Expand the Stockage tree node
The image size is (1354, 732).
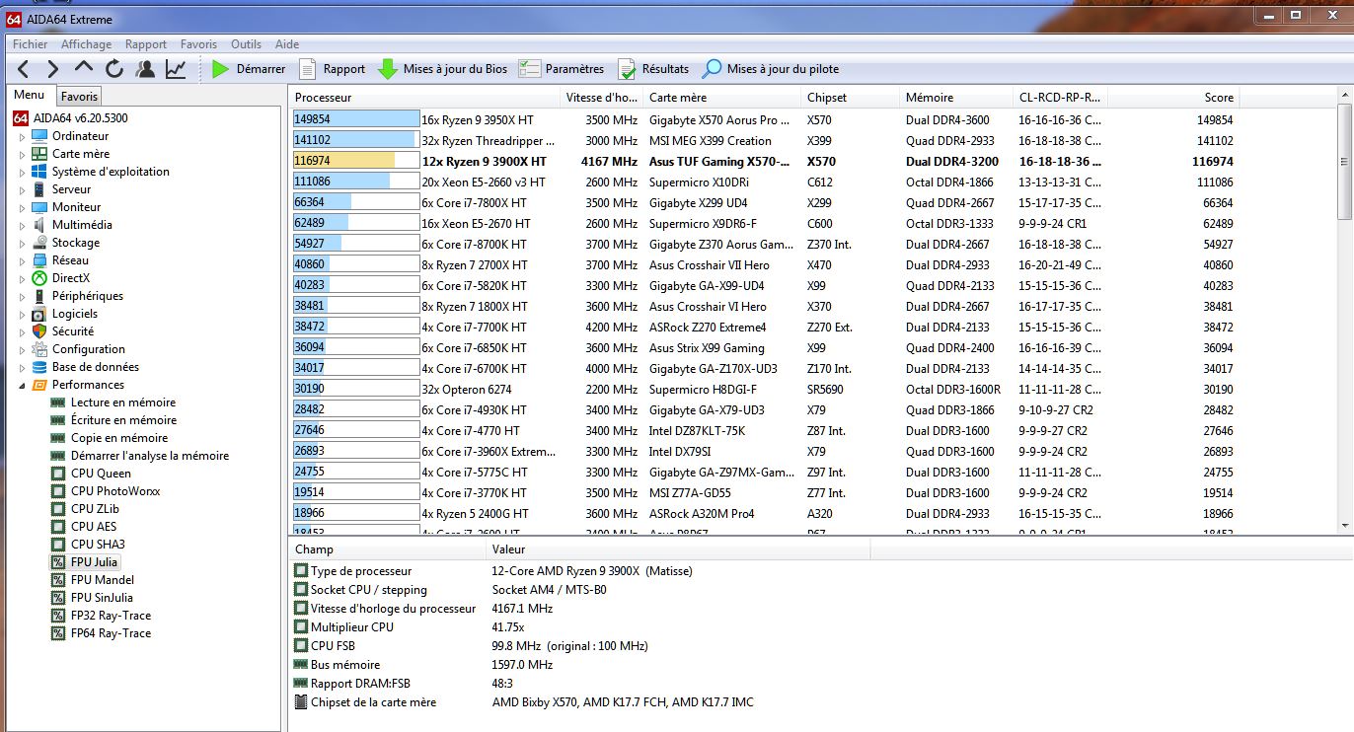(x=22, y=243)
